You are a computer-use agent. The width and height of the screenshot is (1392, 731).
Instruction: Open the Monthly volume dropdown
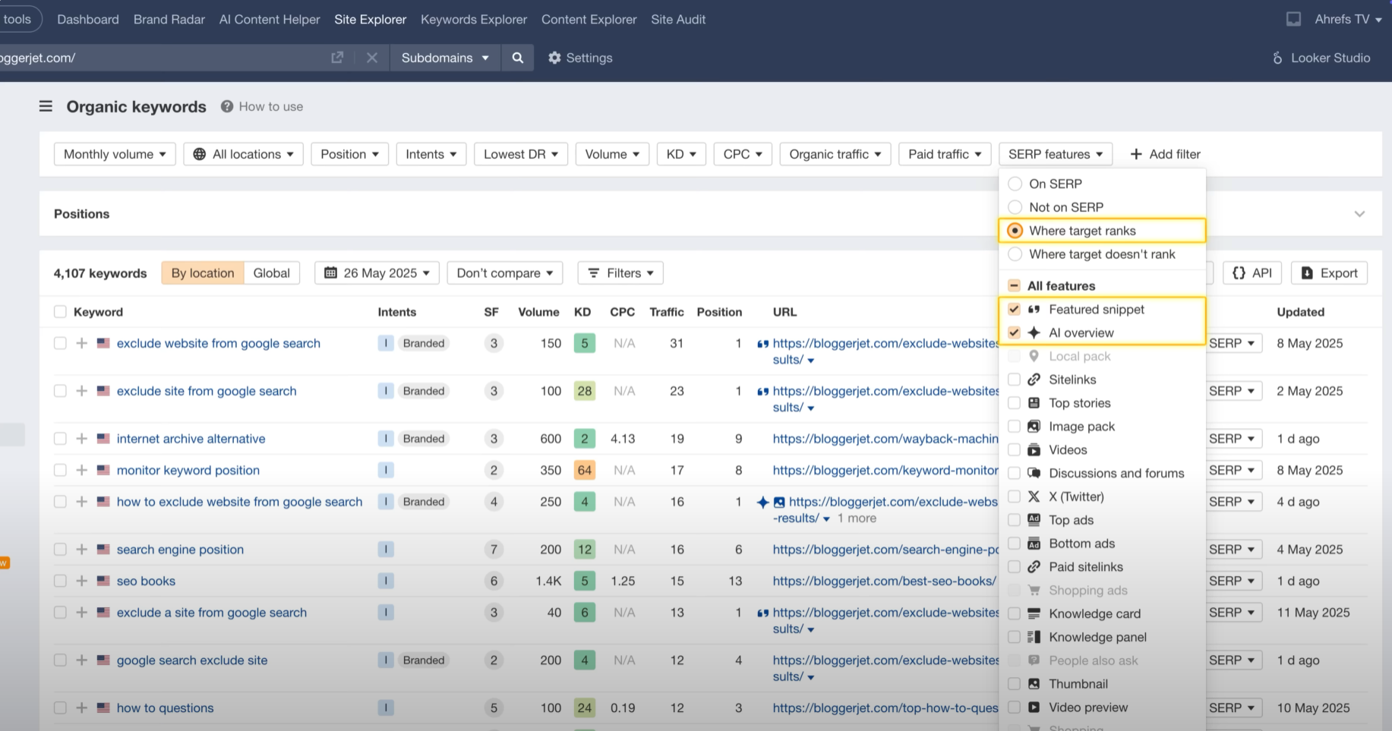(115, 154)
